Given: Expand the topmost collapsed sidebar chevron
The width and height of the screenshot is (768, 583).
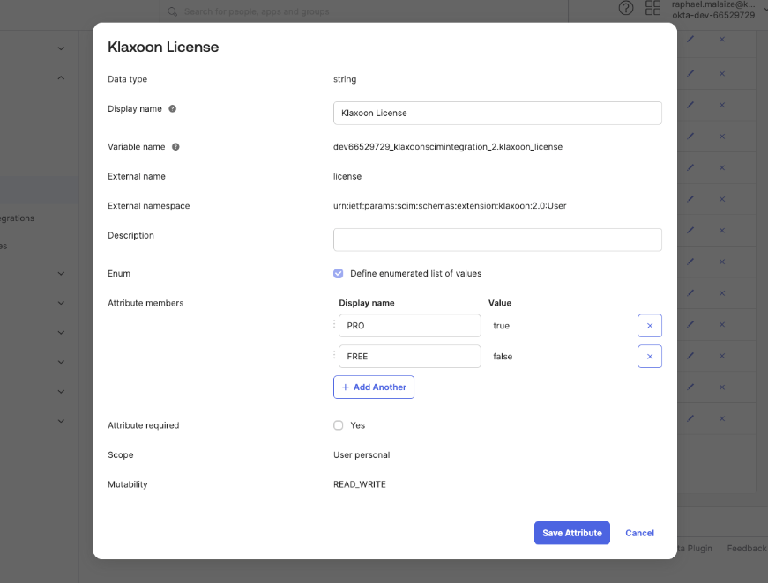Looking at the screenshot, I should click(x=61, y=48).
